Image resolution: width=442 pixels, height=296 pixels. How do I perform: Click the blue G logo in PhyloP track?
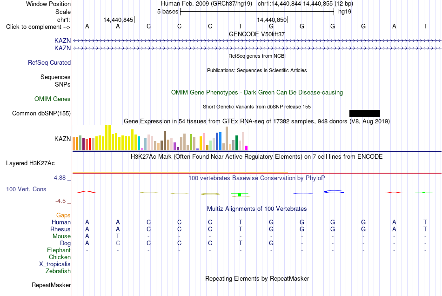click(334, 192)
